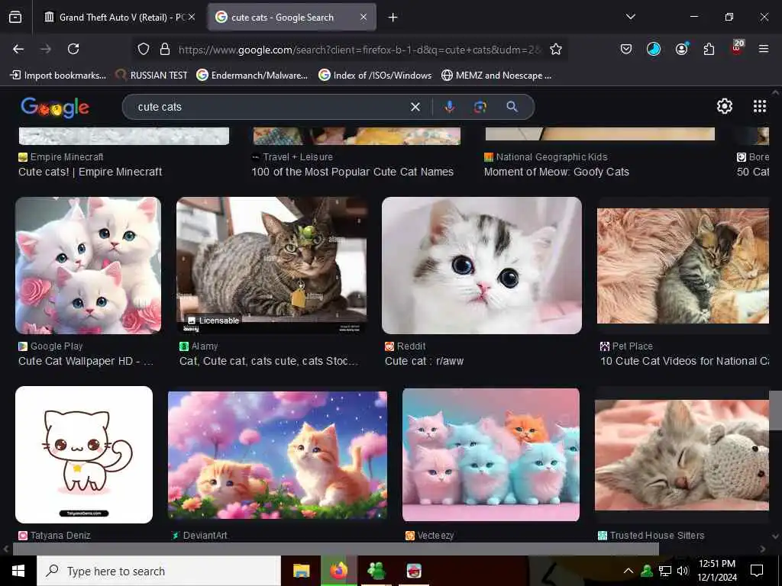Screen dimensions: 782x586
Task: Click the blue circular extension icon
Action: pyautogui.click(x=654, y=49)
